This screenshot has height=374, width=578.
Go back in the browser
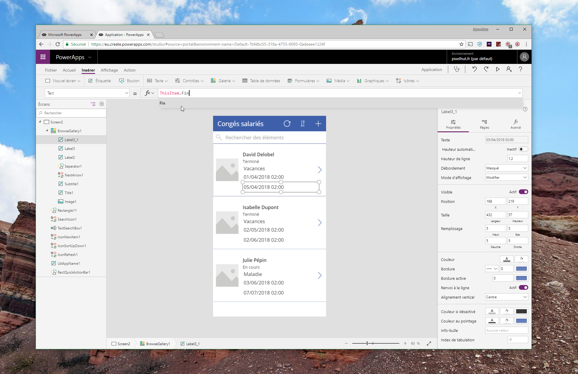coord(41,44)
